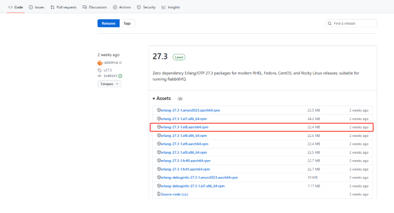Viewport: 394px width, 213px height.
Task: Click the zip file icon for Source code
Action: click(x=159, y=194)
